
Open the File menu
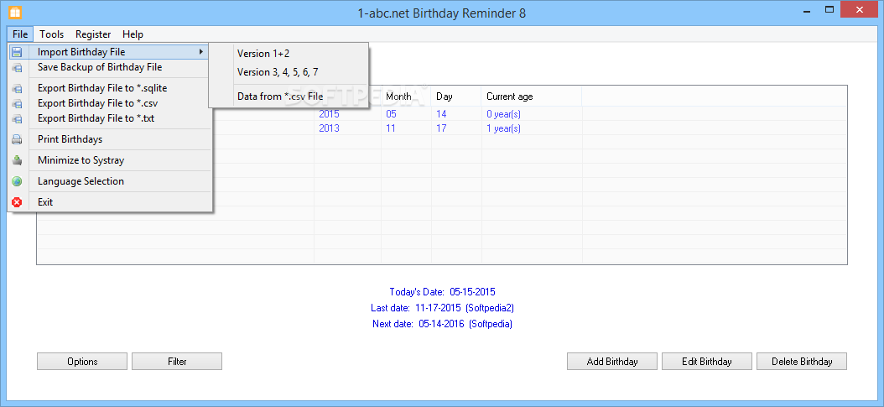[x=20, y=34]
